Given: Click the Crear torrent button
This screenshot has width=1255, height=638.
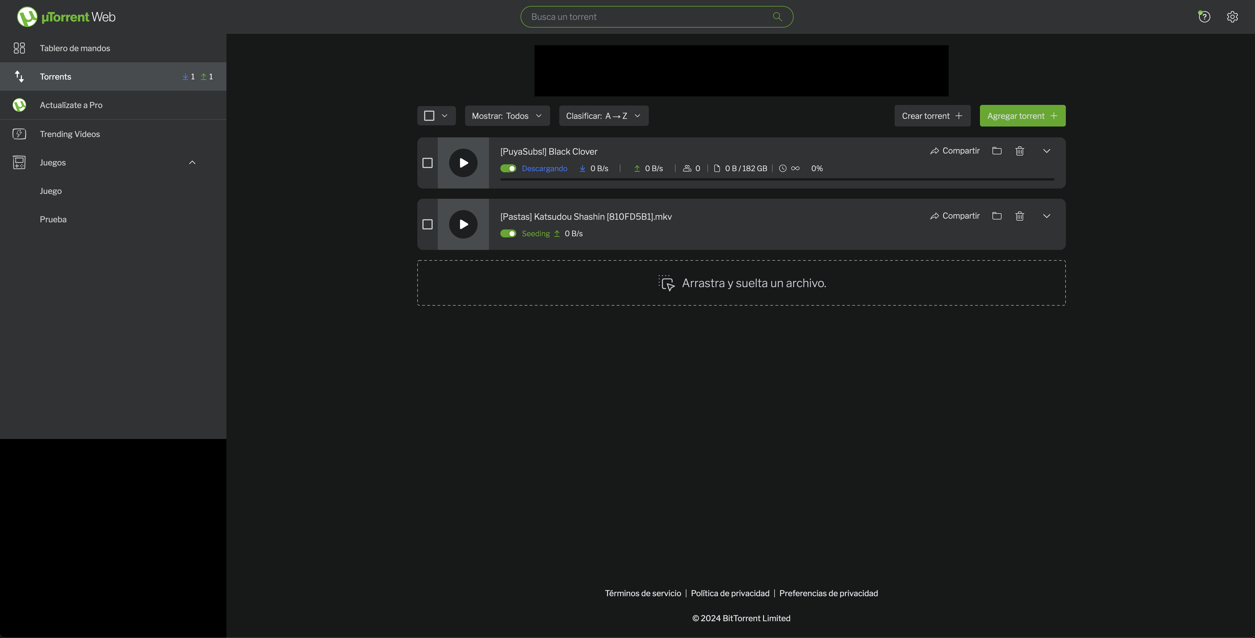Looking at the screenshot, I should click(932, 116).
